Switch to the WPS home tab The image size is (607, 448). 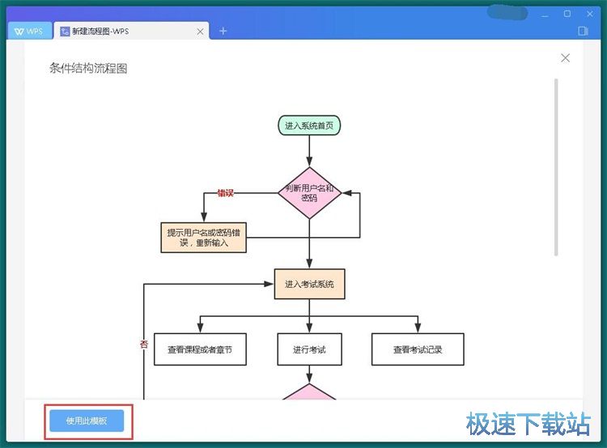click(x=29, y=32)
